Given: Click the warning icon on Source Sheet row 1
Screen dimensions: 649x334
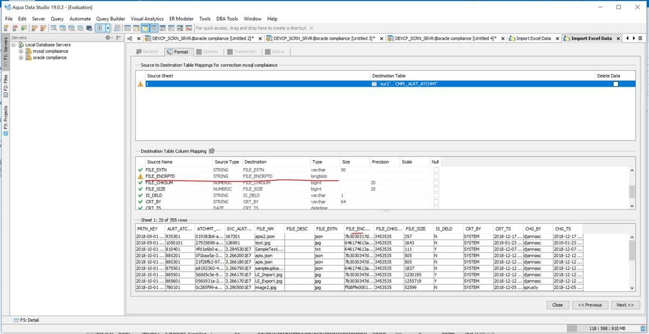Looking at the screenshot, I should [141, 84].
